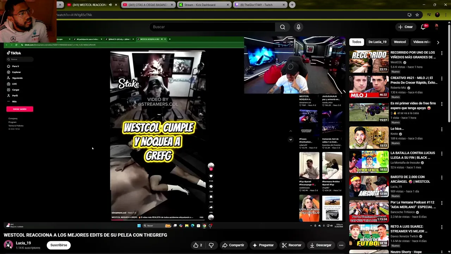Open options for RETO A LUIS SUAREZ

tap(441, 228)
